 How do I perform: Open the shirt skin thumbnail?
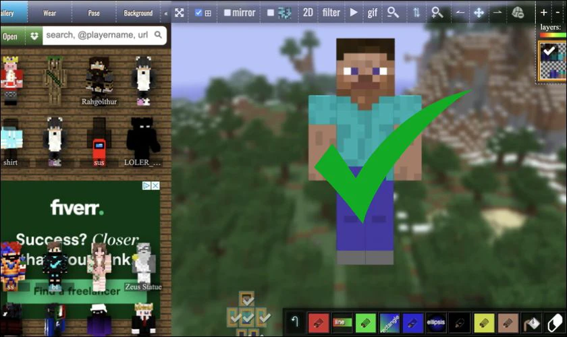[x=11, y=142]
